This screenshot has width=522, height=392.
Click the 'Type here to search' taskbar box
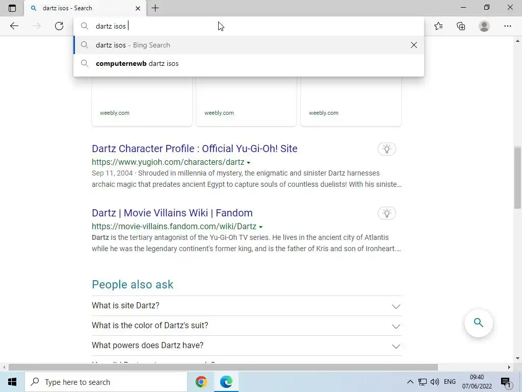pos(106,382)
